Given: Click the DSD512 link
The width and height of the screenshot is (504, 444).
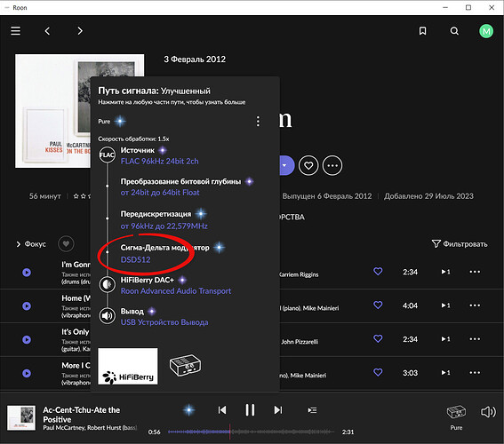Looking at the screenshot, I should point(135,259).
